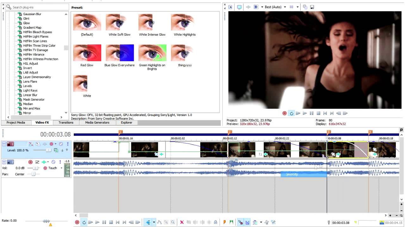Select the Gaussian Blur plug-in
The height and width of the screenshot is (227, 405).
point(32,14)
